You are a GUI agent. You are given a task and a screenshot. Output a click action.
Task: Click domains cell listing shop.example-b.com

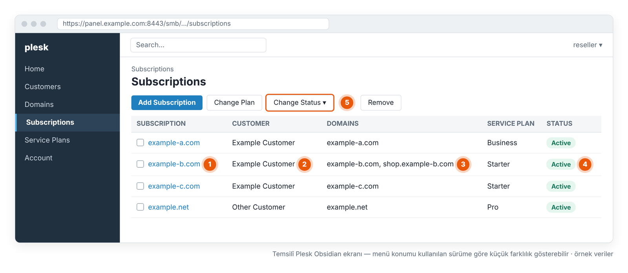[390, 164]
